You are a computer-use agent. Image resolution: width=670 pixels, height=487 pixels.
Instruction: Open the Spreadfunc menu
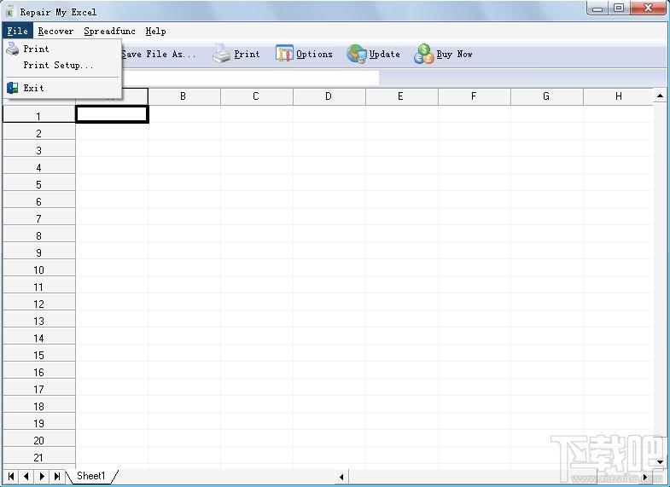(x=109, y=32)
